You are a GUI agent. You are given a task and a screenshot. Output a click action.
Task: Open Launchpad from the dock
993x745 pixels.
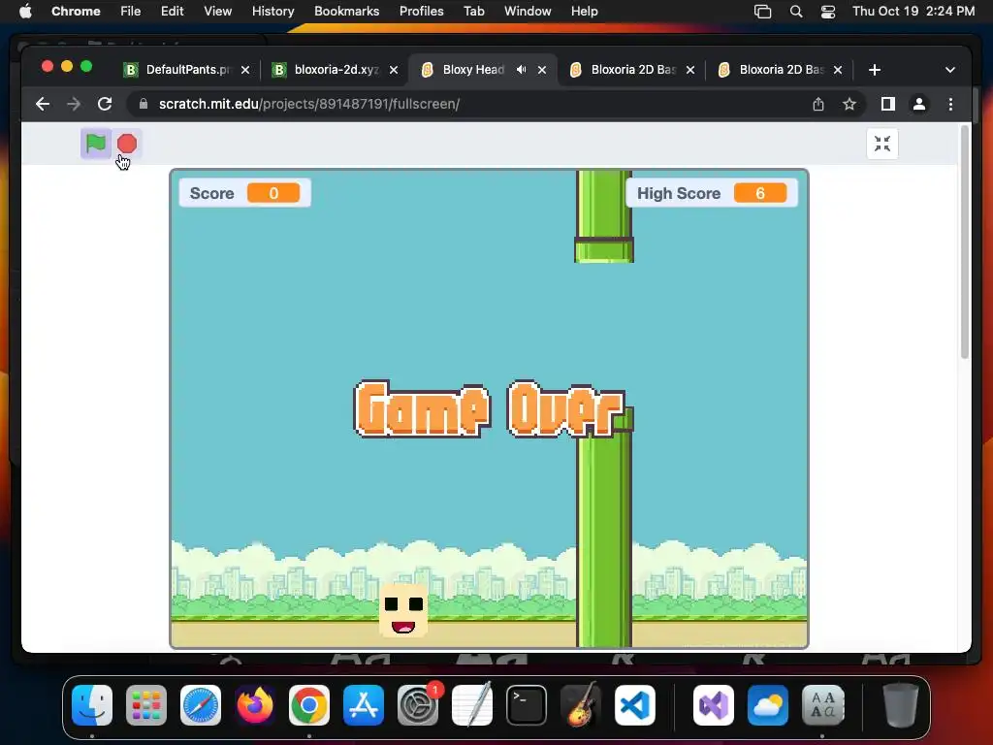tap(146, 705)
